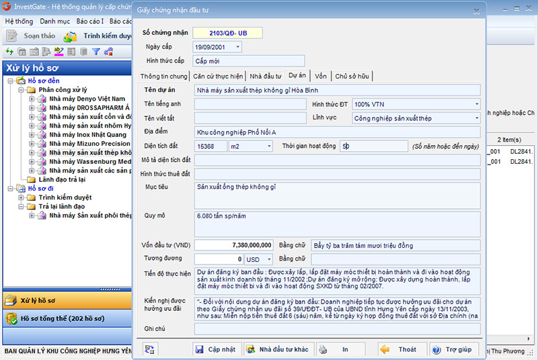The height and width of the screenshot is (360, 538).
Task: Click the Nhà đầu tư khác button
Action: tap(278, 349)
